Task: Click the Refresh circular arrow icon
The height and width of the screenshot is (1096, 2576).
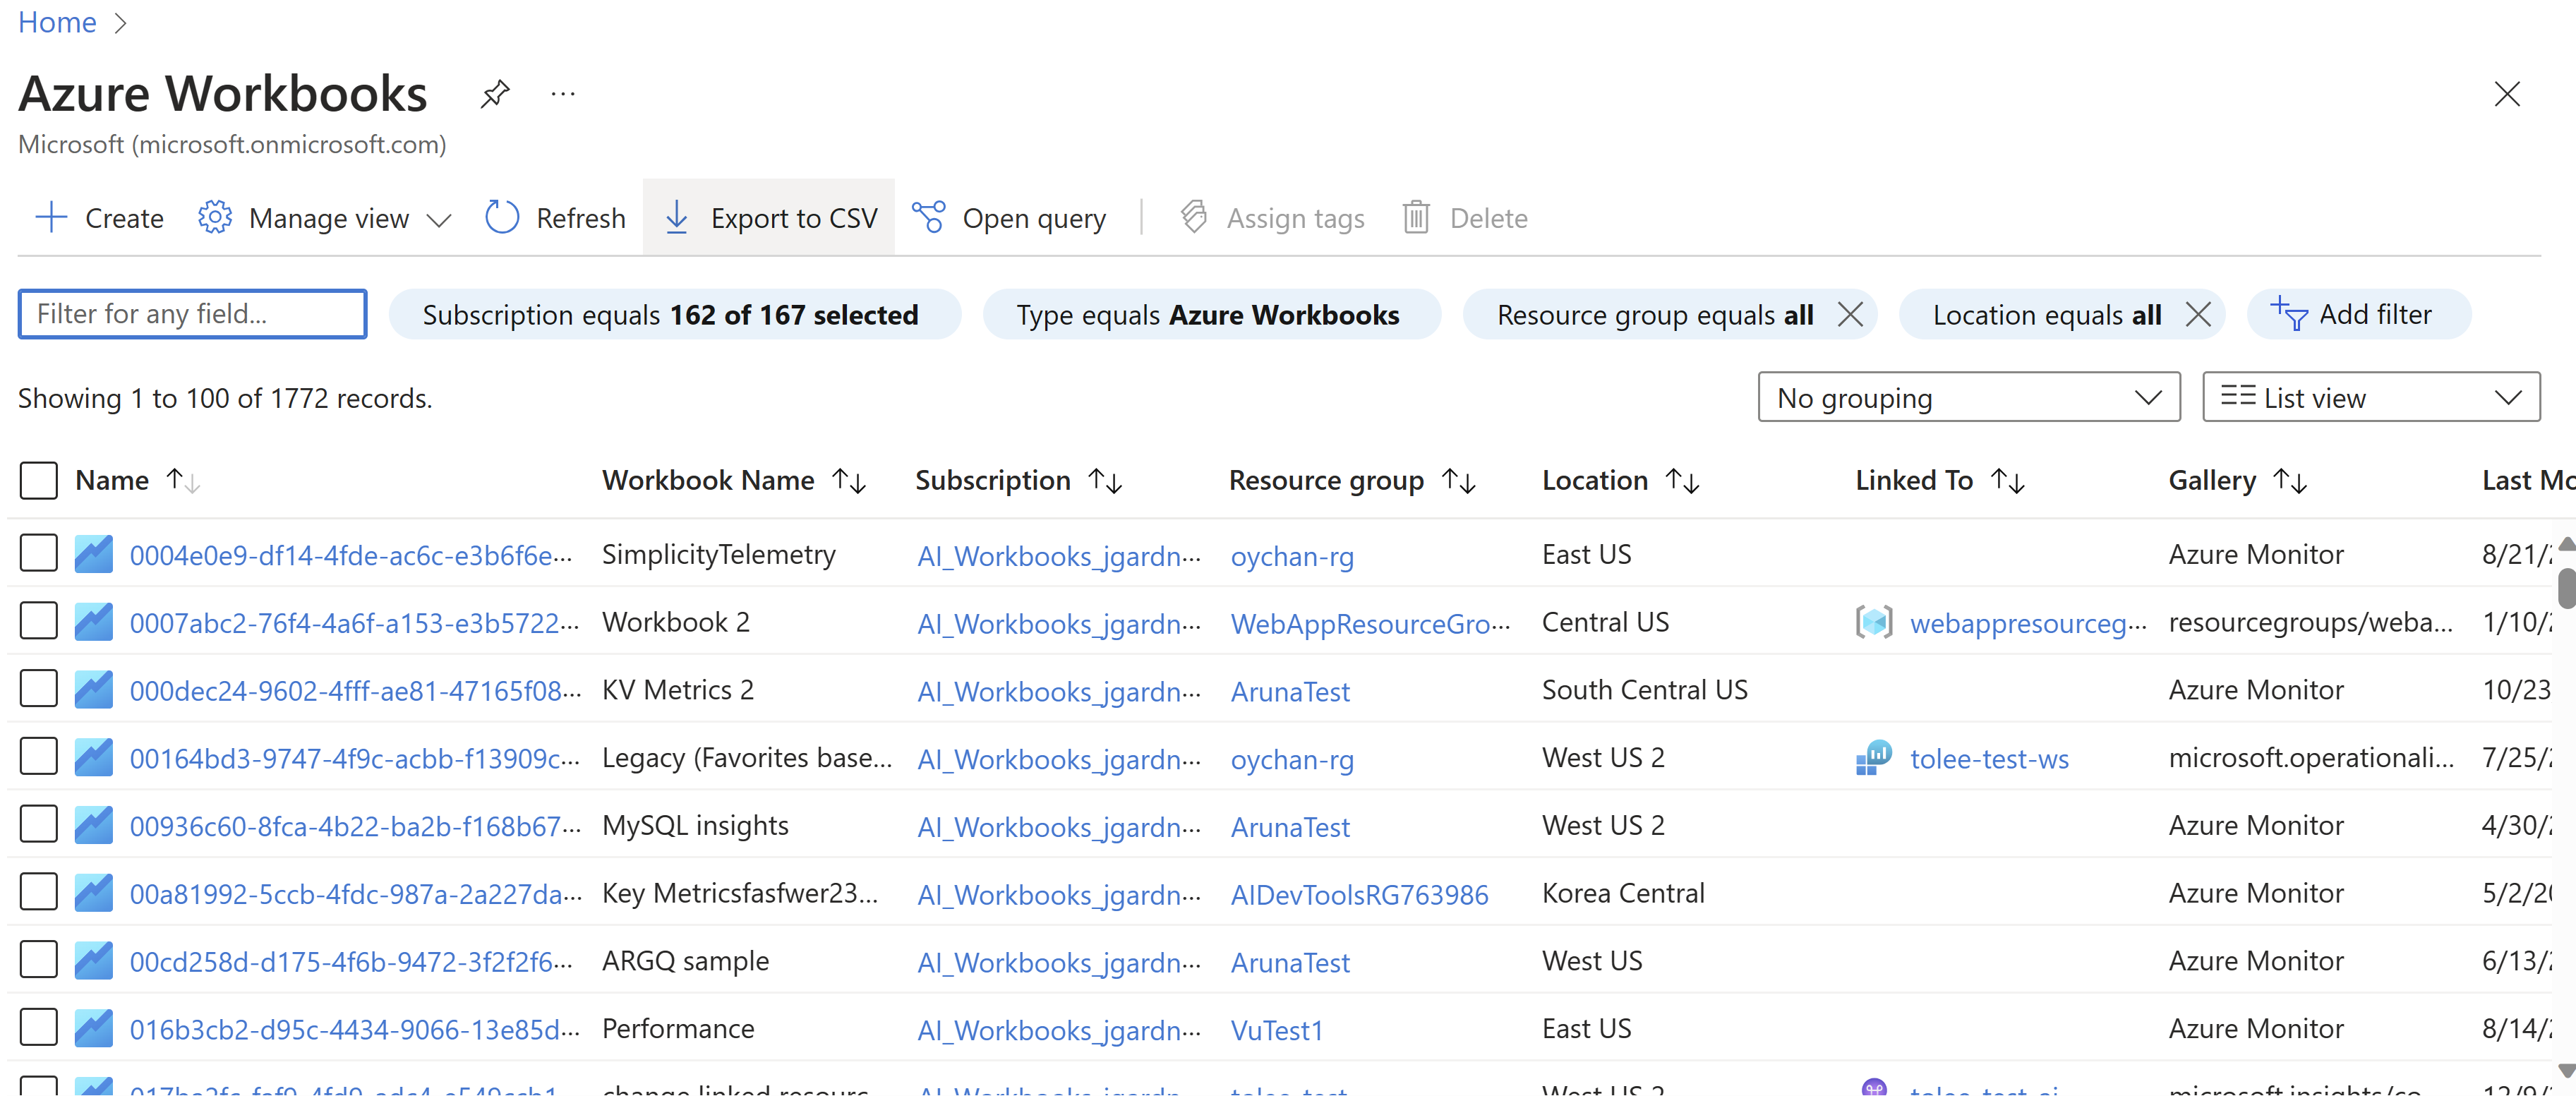Action: [501, 217]
